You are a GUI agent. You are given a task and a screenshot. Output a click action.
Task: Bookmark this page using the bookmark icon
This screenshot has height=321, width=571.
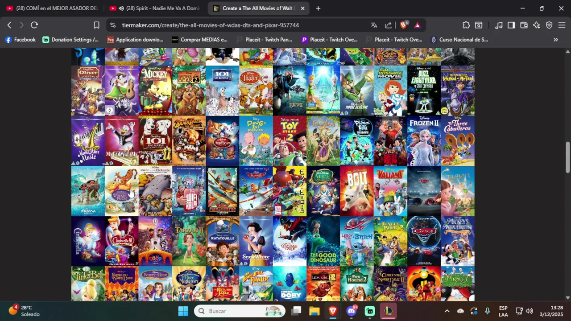[96, 25]
